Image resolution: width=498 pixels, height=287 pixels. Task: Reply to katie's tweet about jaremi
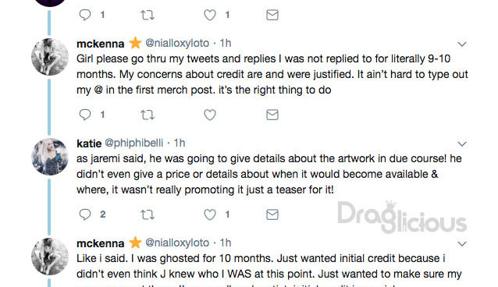pyautogui.click(x=85, y=214)
